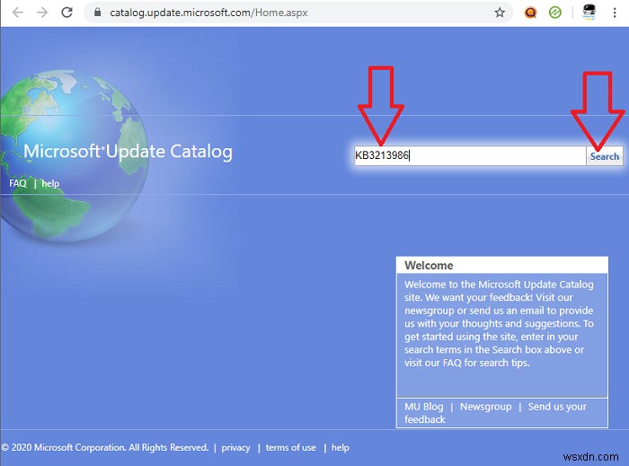Open the FAQ link under the logo

[x=18, y=183]
